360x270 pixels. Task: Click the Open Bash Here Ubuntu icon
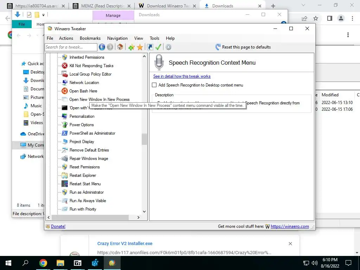pyautogui.click(x=65, y=91)
